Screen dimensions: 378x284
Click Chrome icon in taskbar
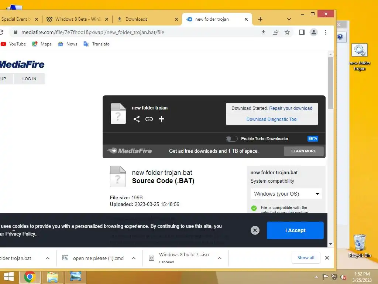click(x=30, y=277)
